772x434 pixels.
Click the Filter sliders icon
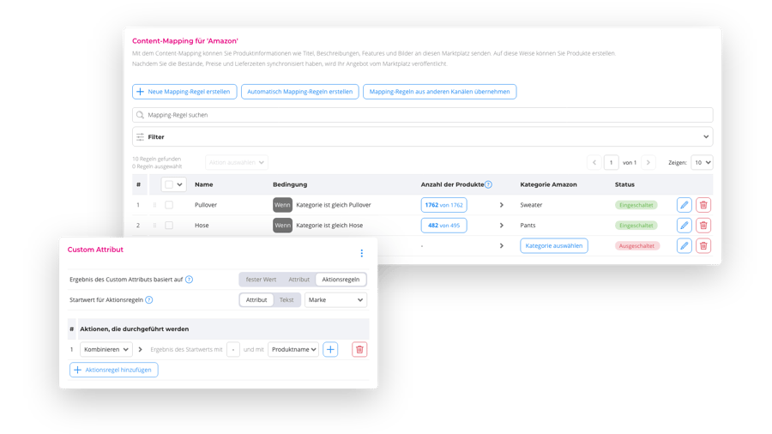(x=141, y=136)
